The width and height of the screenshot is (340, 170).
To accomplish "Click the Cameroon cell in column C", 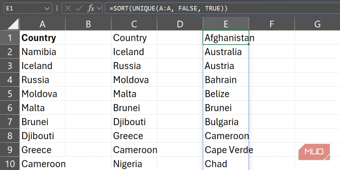I will (134, 150).
